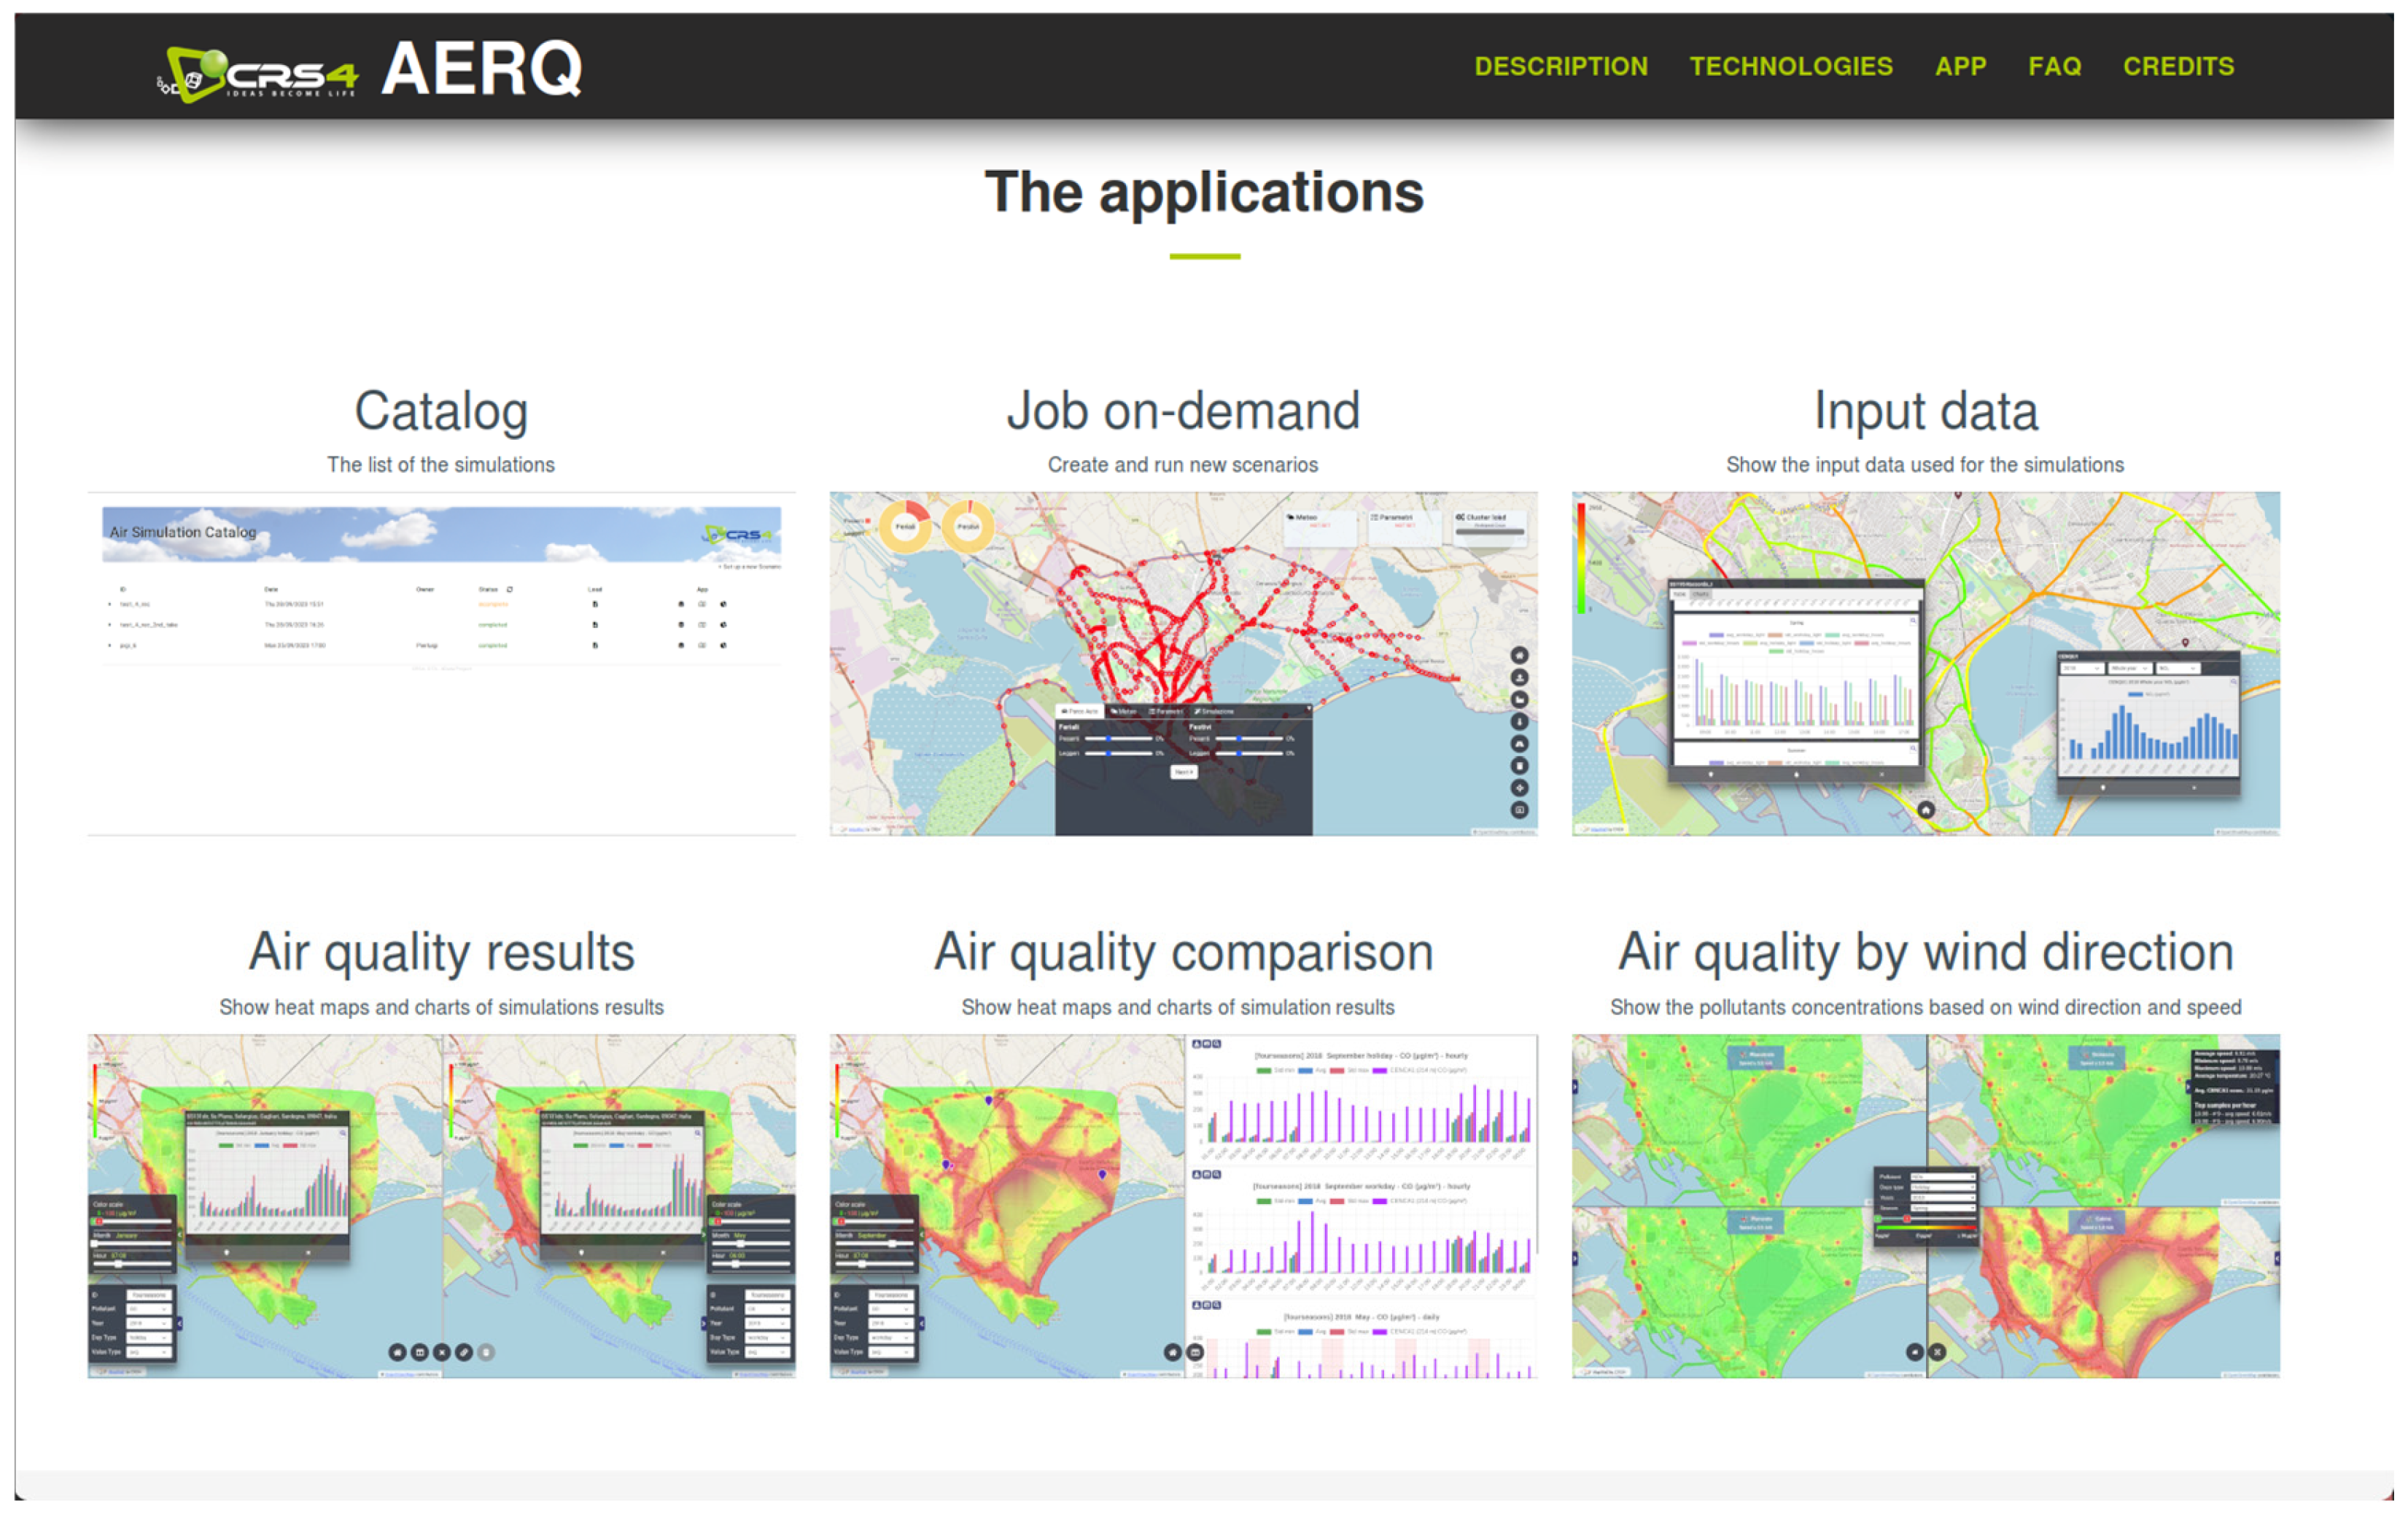
Task: Click folder icon in Job on-demand map
Action: [x=1519, y=700]
